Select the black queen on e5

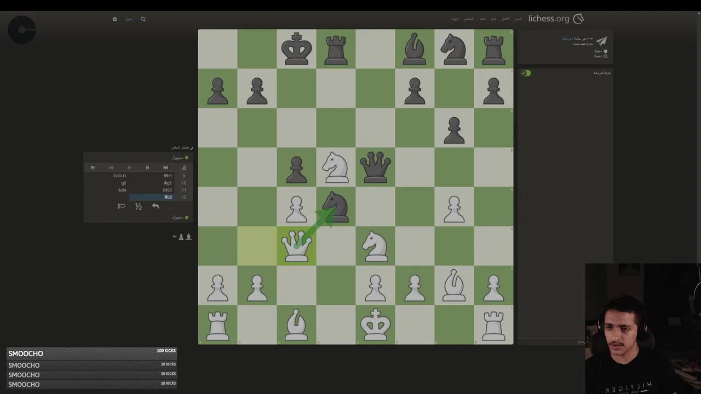click(x=375, y=167)
